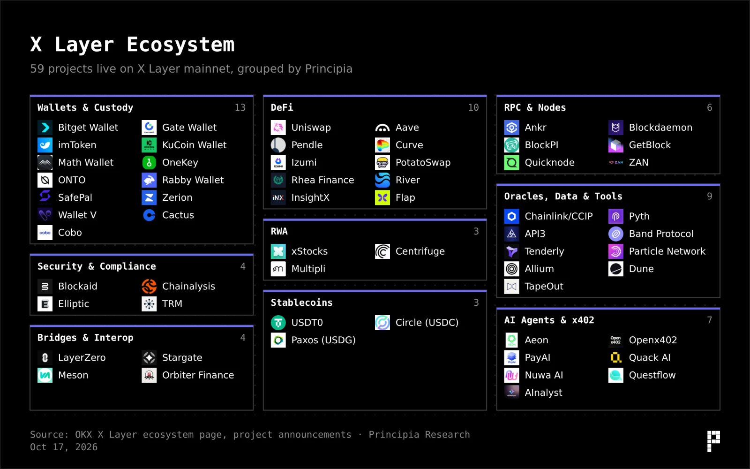This screenshot has width=750, height=469.
Task: Click the Nuwa AI logo
Action: pos(512,375)
